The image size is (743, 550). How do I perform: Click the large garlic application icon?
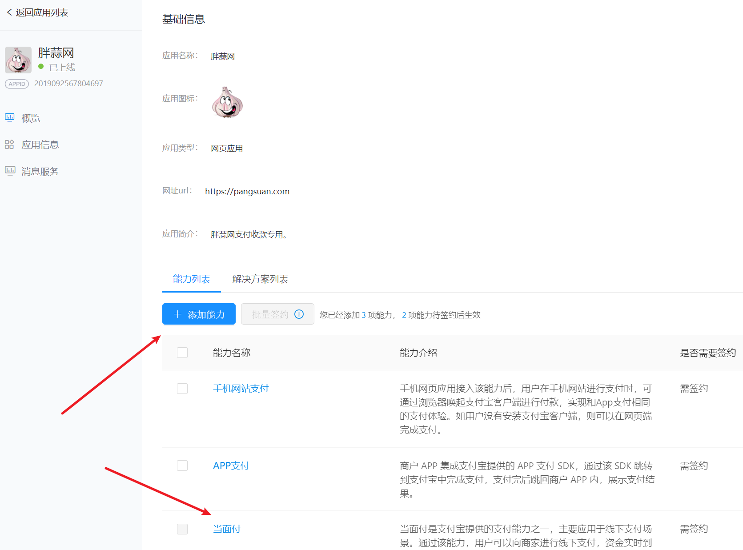point(227,102)
